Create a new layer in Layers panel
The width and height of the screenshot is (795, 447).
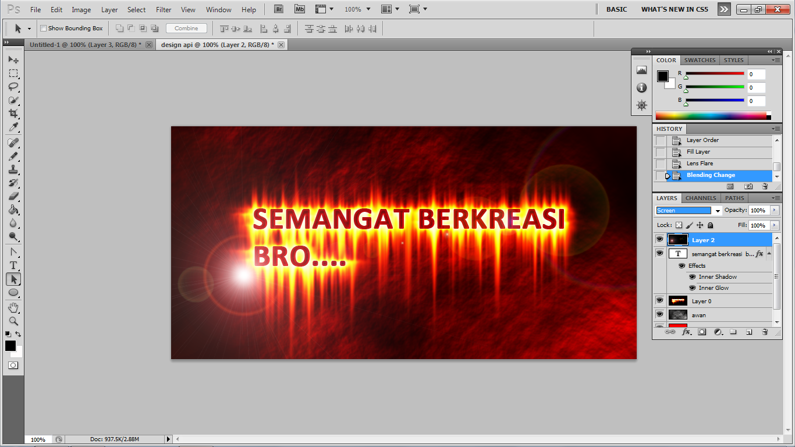click(x=748, y=331)
